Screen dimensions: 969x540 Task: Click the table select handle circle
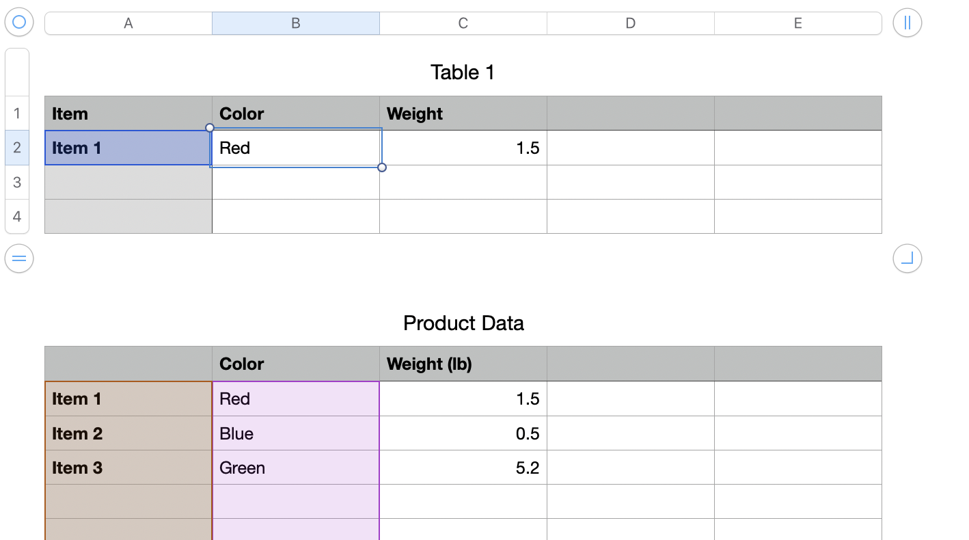[x=19, y=23]
